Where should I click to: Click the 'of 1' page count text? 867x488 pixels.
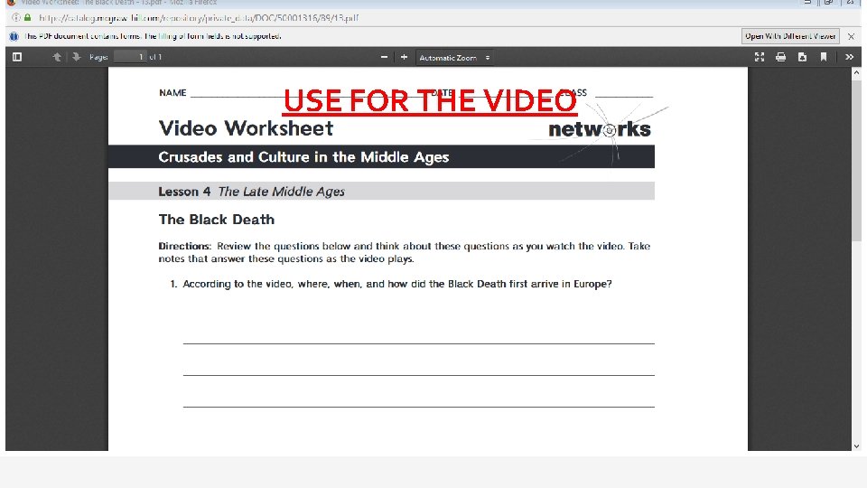point(155,57)
